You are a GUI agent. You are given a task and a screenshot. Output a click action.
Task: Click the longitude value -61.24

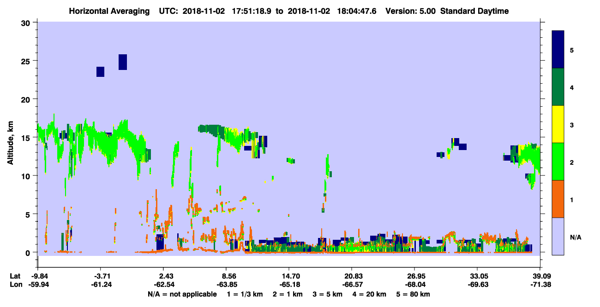(x=101, y=284)
